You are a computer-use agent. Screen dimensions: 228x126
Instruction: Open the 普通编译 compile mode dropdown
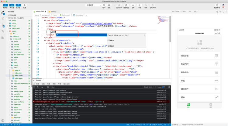coord(94,5)
